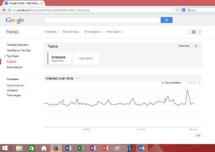Click the Google Trends search input field

(102, 20)
